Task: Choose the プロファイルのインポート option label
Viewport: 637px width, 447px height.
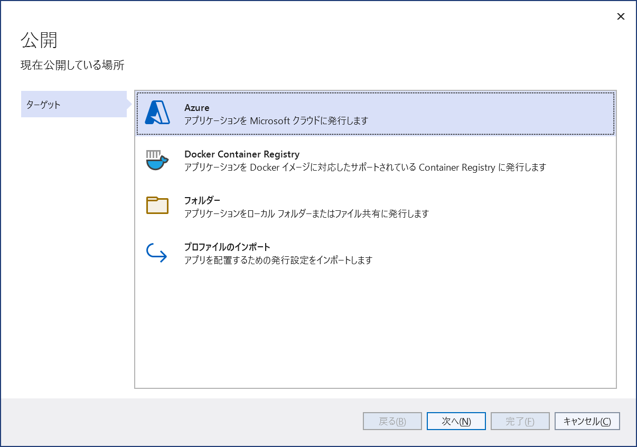Action: pyautogui.click(x=227, y=247)
